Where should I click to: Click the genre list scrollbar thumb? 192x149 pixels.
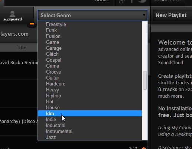coord(145,80)
